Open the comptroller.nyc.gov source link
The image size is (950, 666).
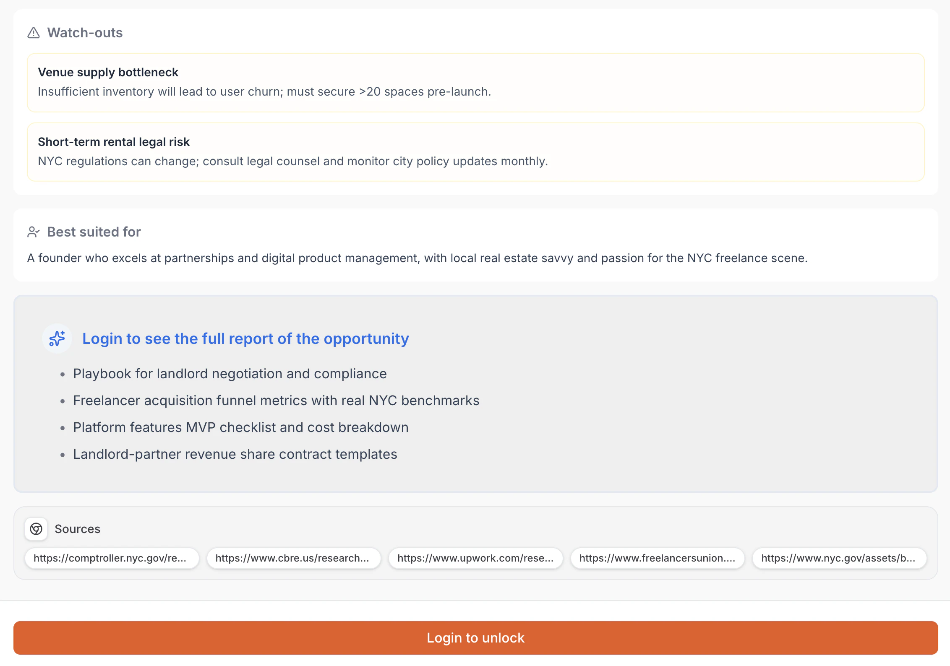point(112,558)
